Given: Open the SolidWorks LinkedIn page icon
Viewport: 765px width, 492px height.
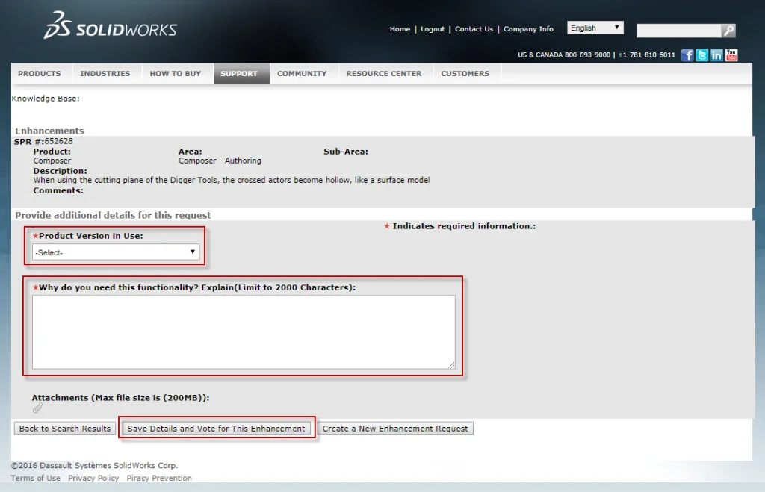Looking at the screenshot, I should tap(716, 55).
